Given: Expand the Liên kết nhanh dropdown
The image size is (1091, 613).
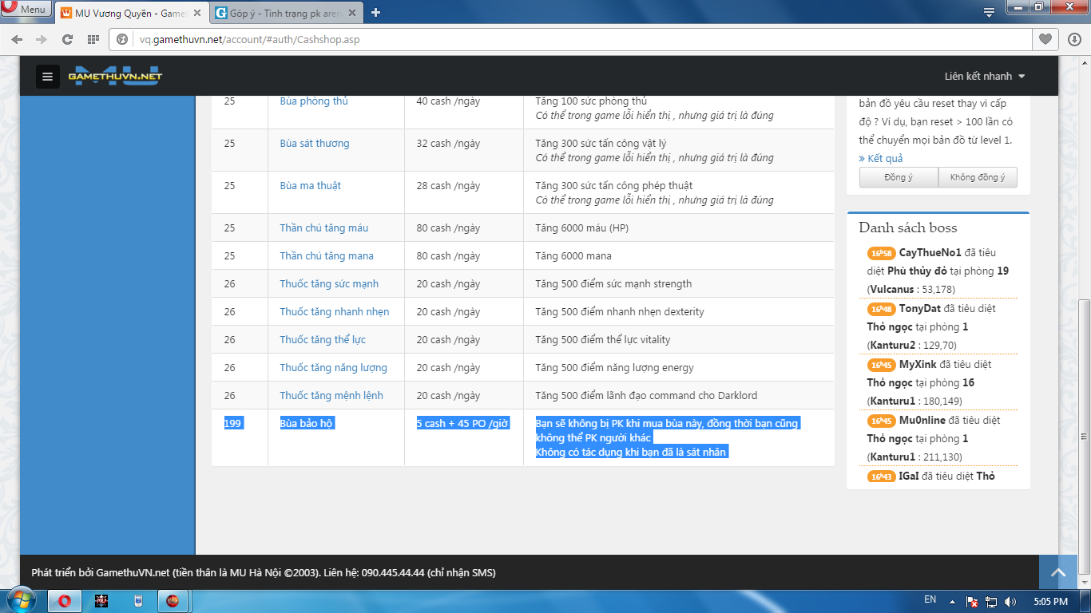Looking at the screenshot, I should (985, 77).
